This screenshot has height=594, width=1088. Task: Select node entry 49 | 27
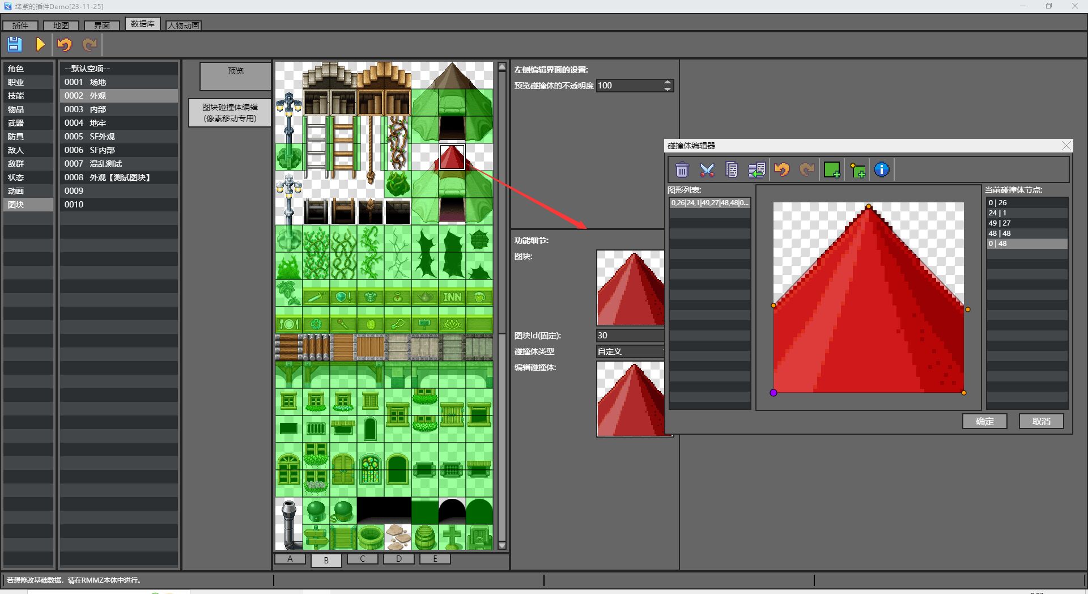1027,223
